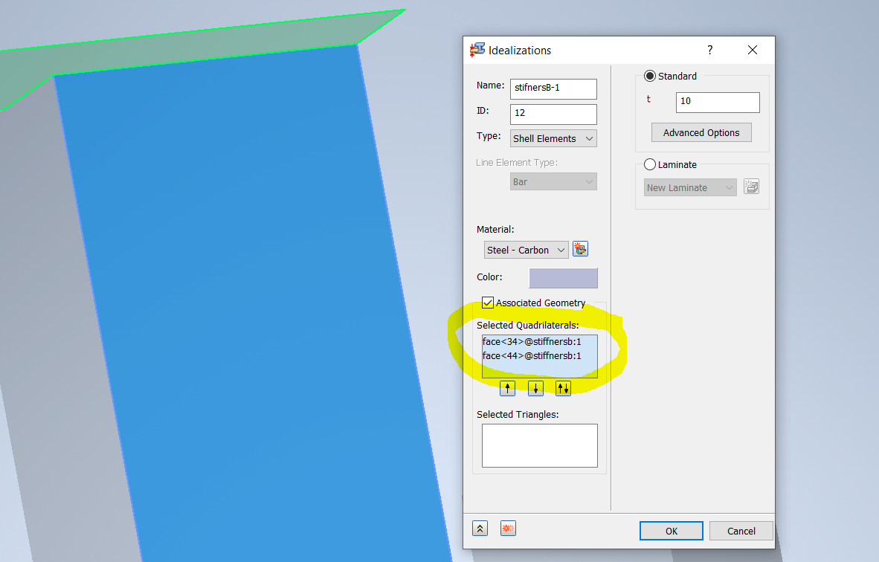Open the Type dropdown showing Shell Elements

(553, 138)
